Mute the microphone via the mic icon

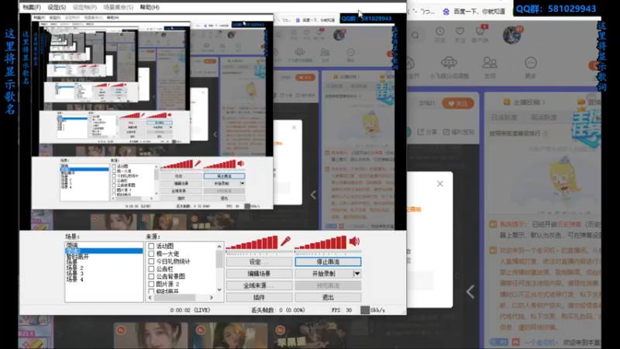[285, 241]
